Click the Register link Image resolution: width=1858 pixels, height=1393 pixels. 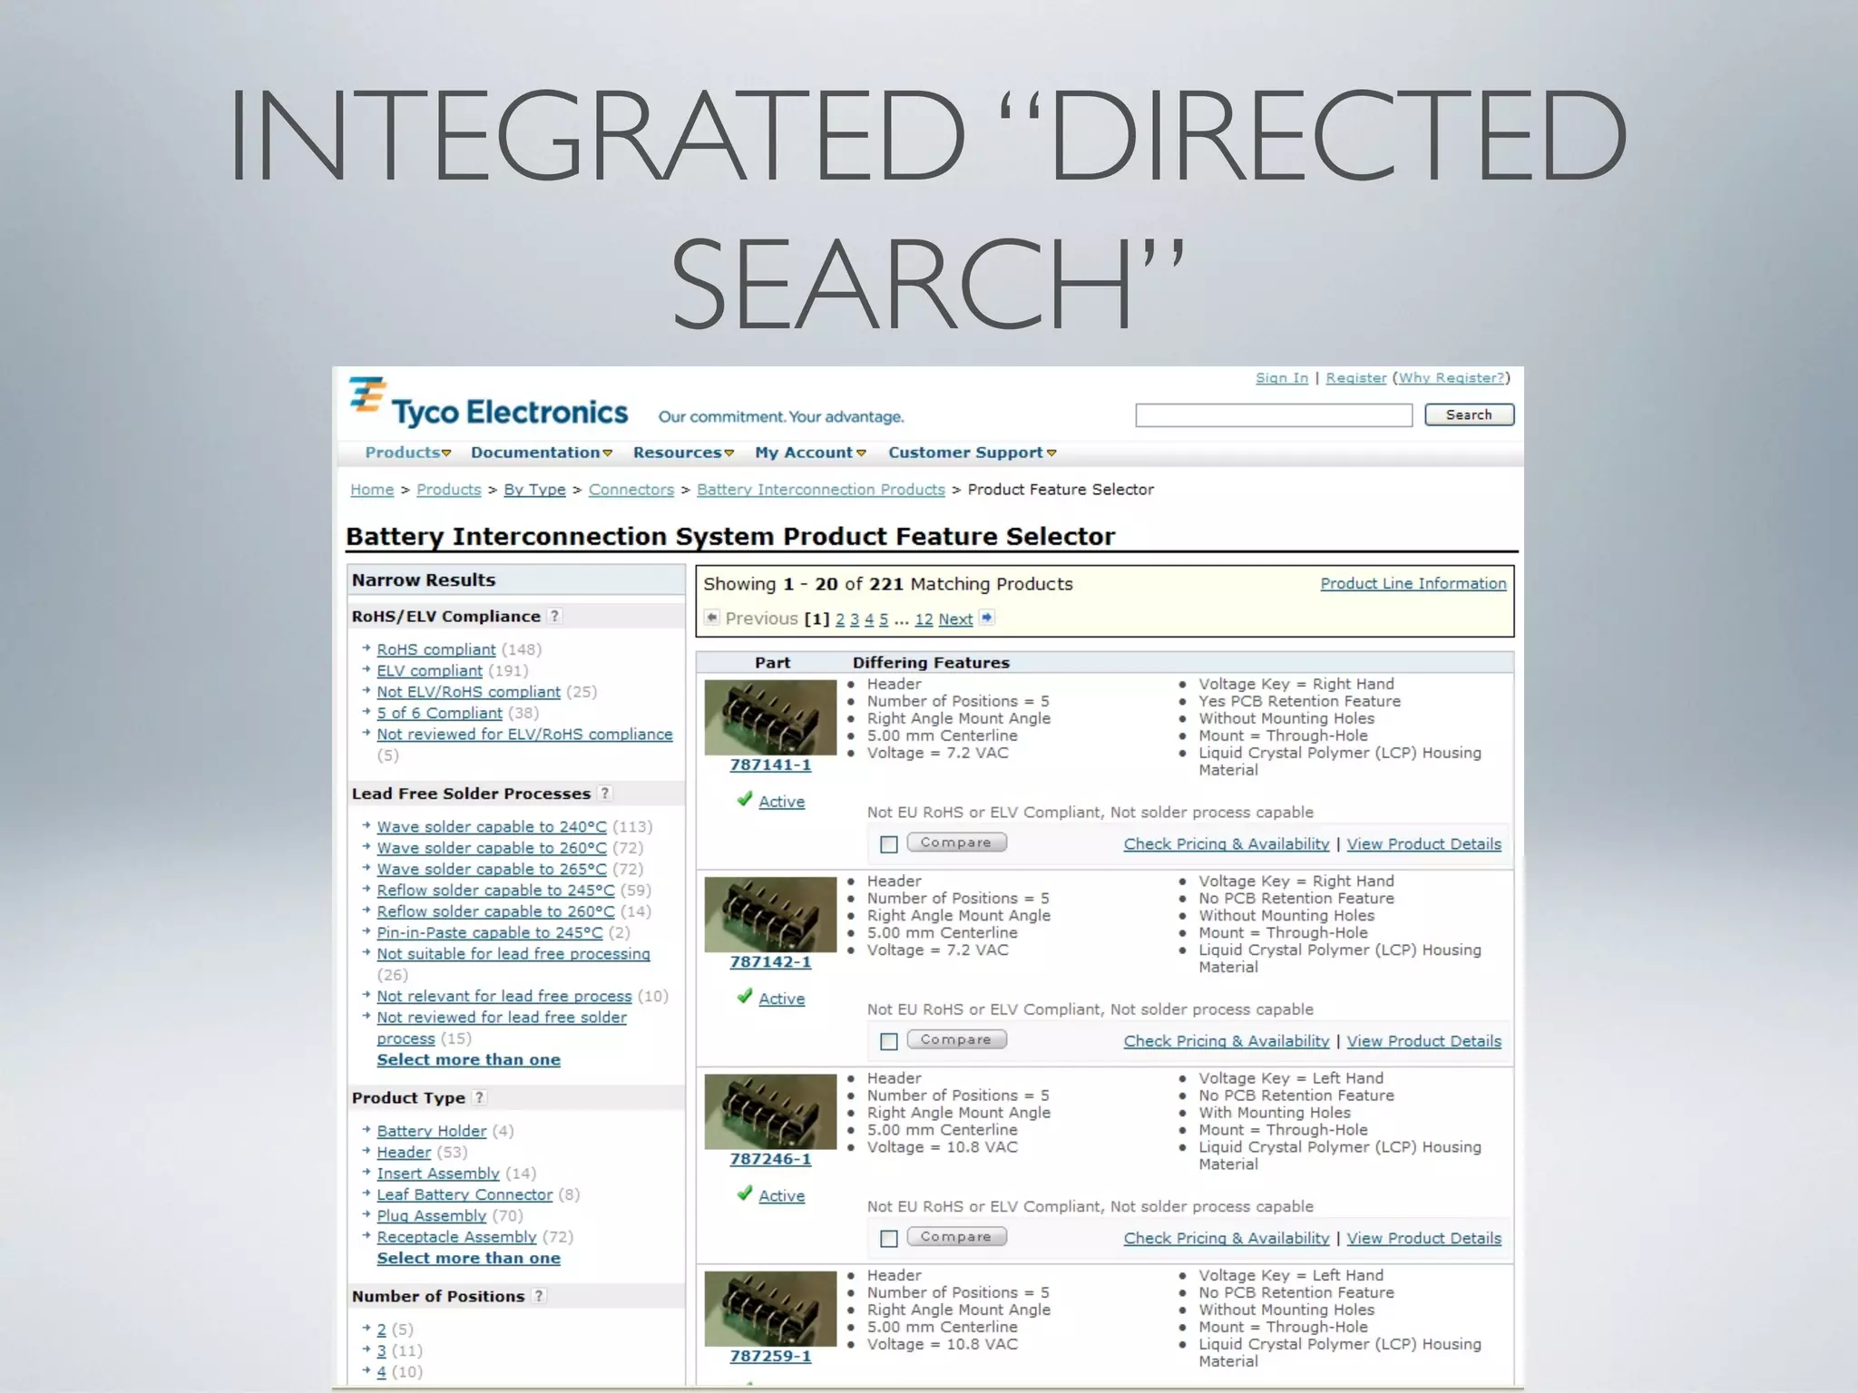click(1356, 378)
